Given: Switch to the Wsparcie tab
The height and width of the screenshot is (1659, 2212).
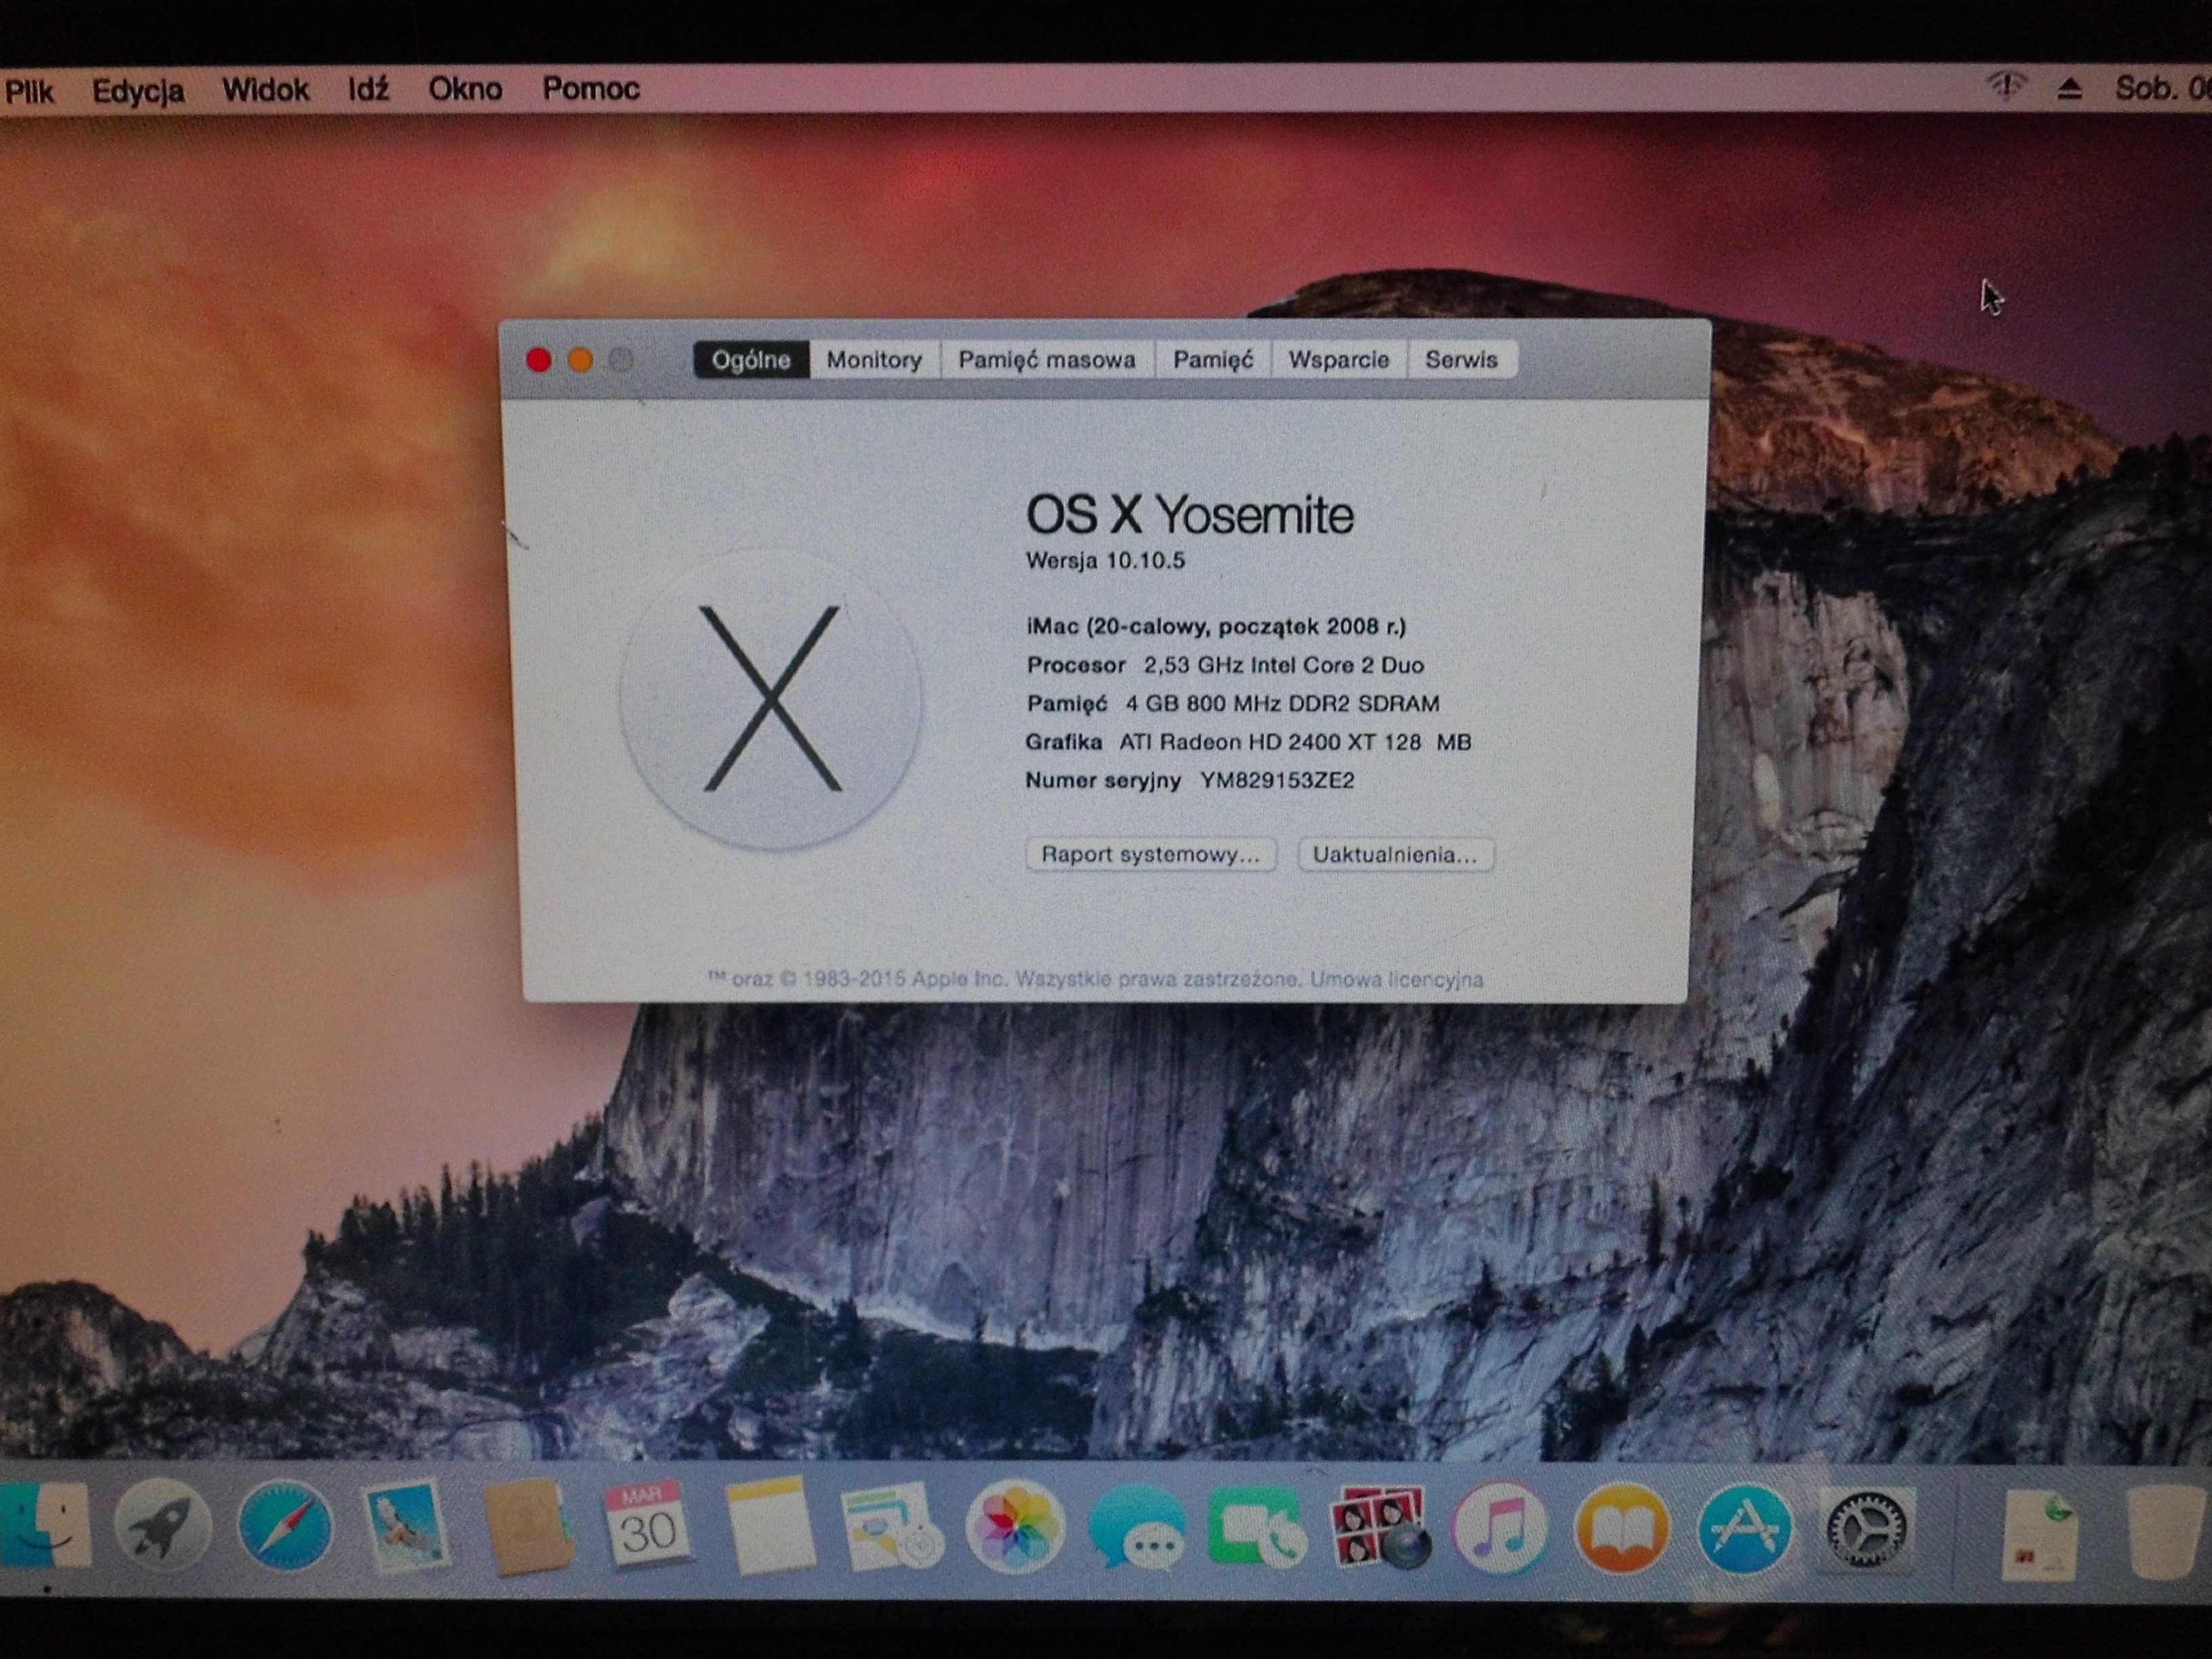Looking at the screenshot, I should [1339, 360].
